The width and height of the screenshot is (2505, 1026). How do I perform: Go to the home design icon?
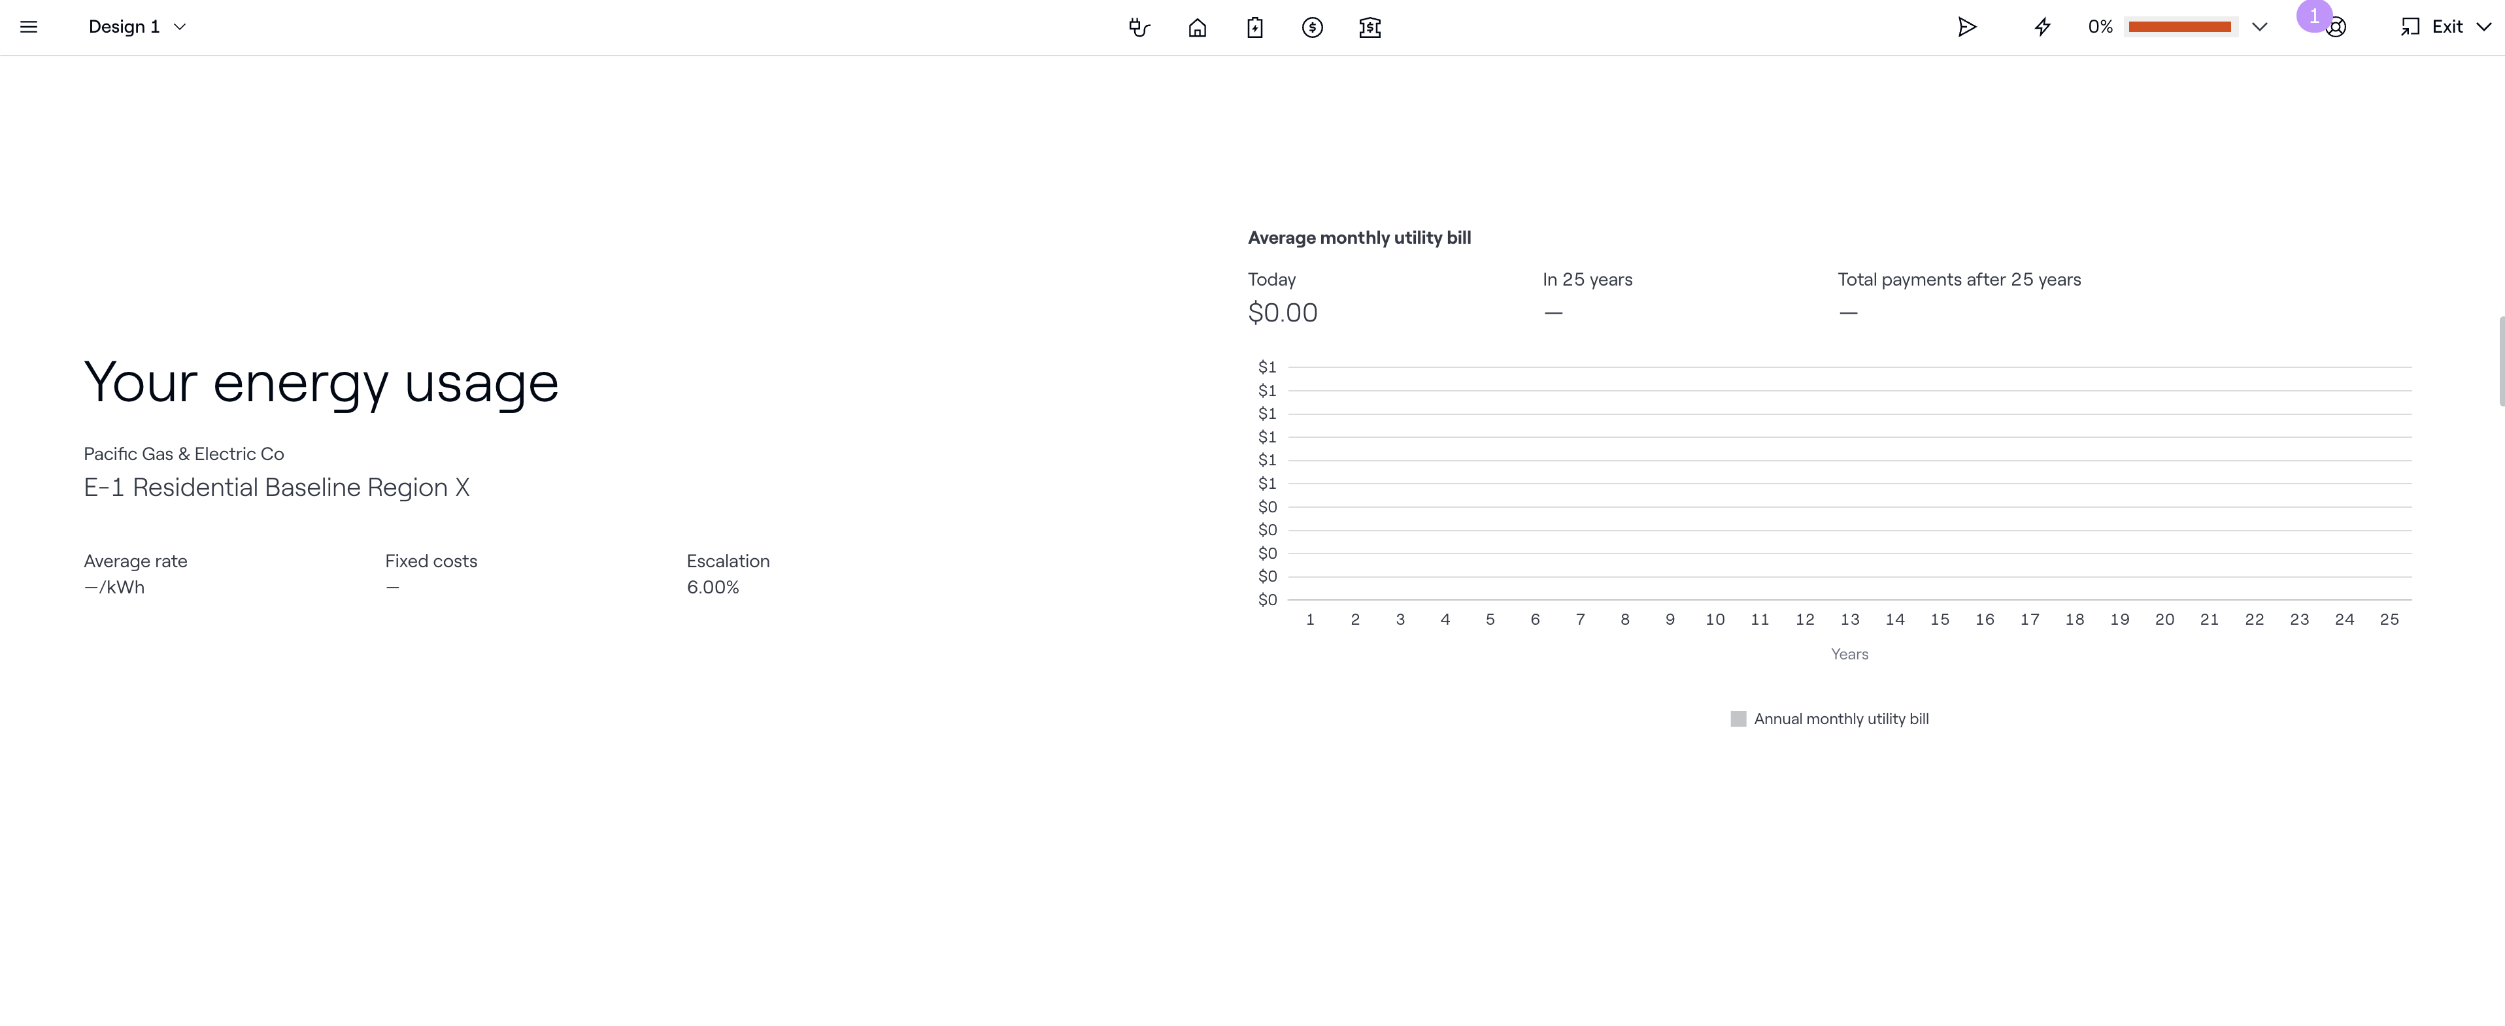click(x=1197, y=27)
